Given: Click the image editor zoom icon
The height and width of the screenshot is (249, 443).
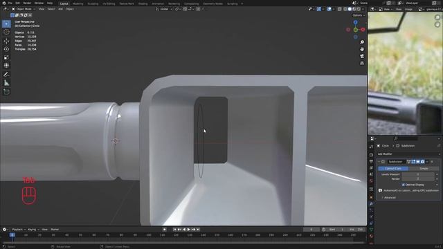Looking at the screenshot, I should [437, 17].
